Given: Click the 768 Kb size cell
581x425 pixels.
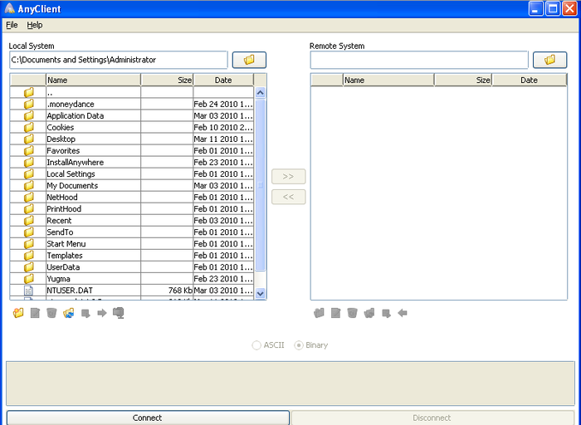Looking at the screenshot, I should [x=167, y=291].
